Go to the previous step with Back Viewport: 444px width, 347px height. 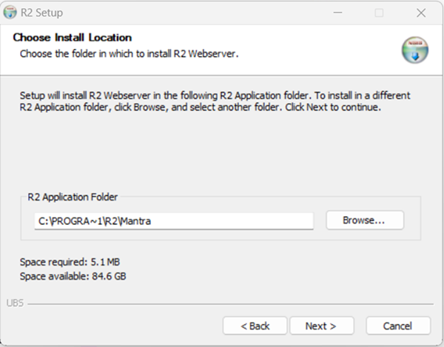pyautogui.click(x=255, y=326)
